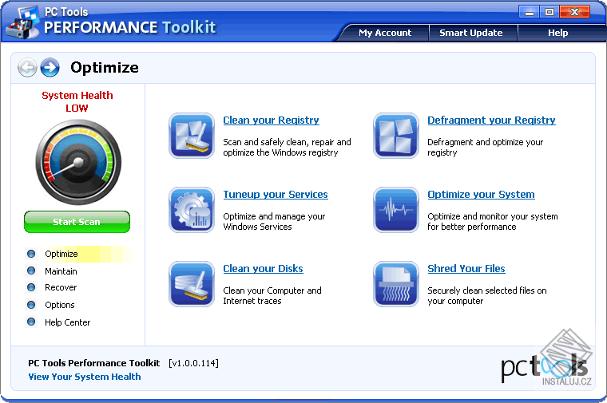Start the system scan with Start Scan

77,222
